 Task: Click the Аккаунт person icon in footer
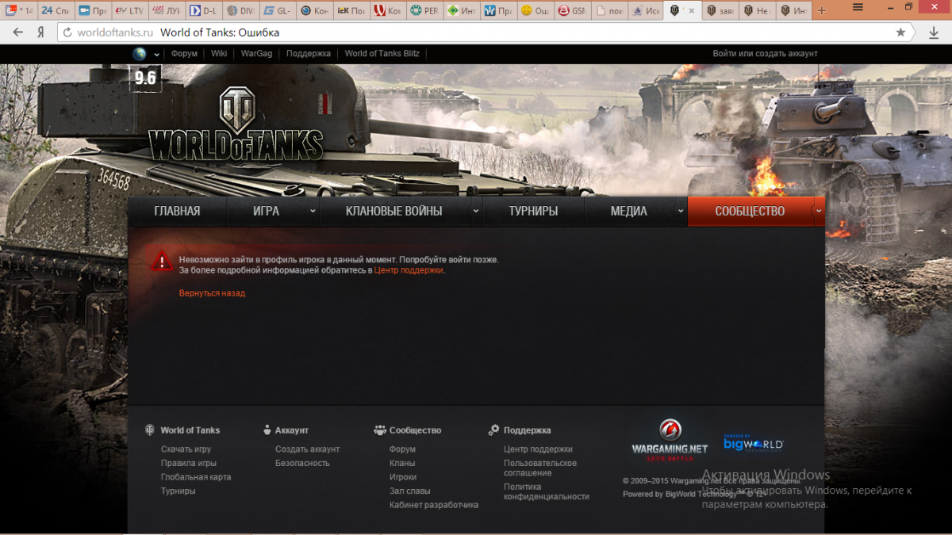267,430
